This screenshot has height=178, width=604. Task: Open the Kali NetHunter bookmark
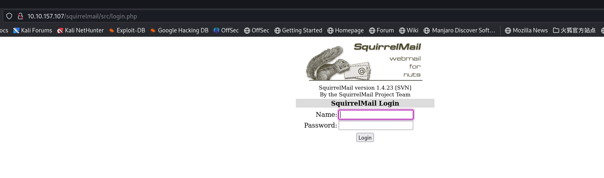click(80, 30)
